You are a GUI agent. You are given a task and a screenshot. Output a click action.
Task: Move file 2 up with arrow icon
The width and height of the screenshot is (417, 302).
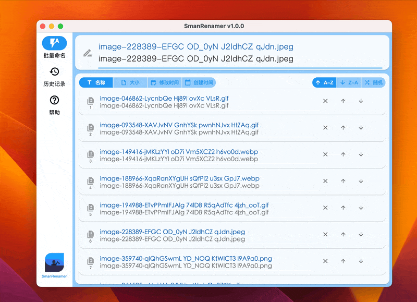coord(343,128)
